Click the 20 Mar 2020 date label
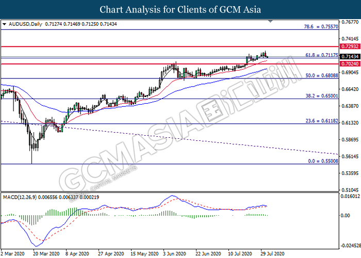Image resolution: width=361 pixels, height=258 pixels. (46, 254)
